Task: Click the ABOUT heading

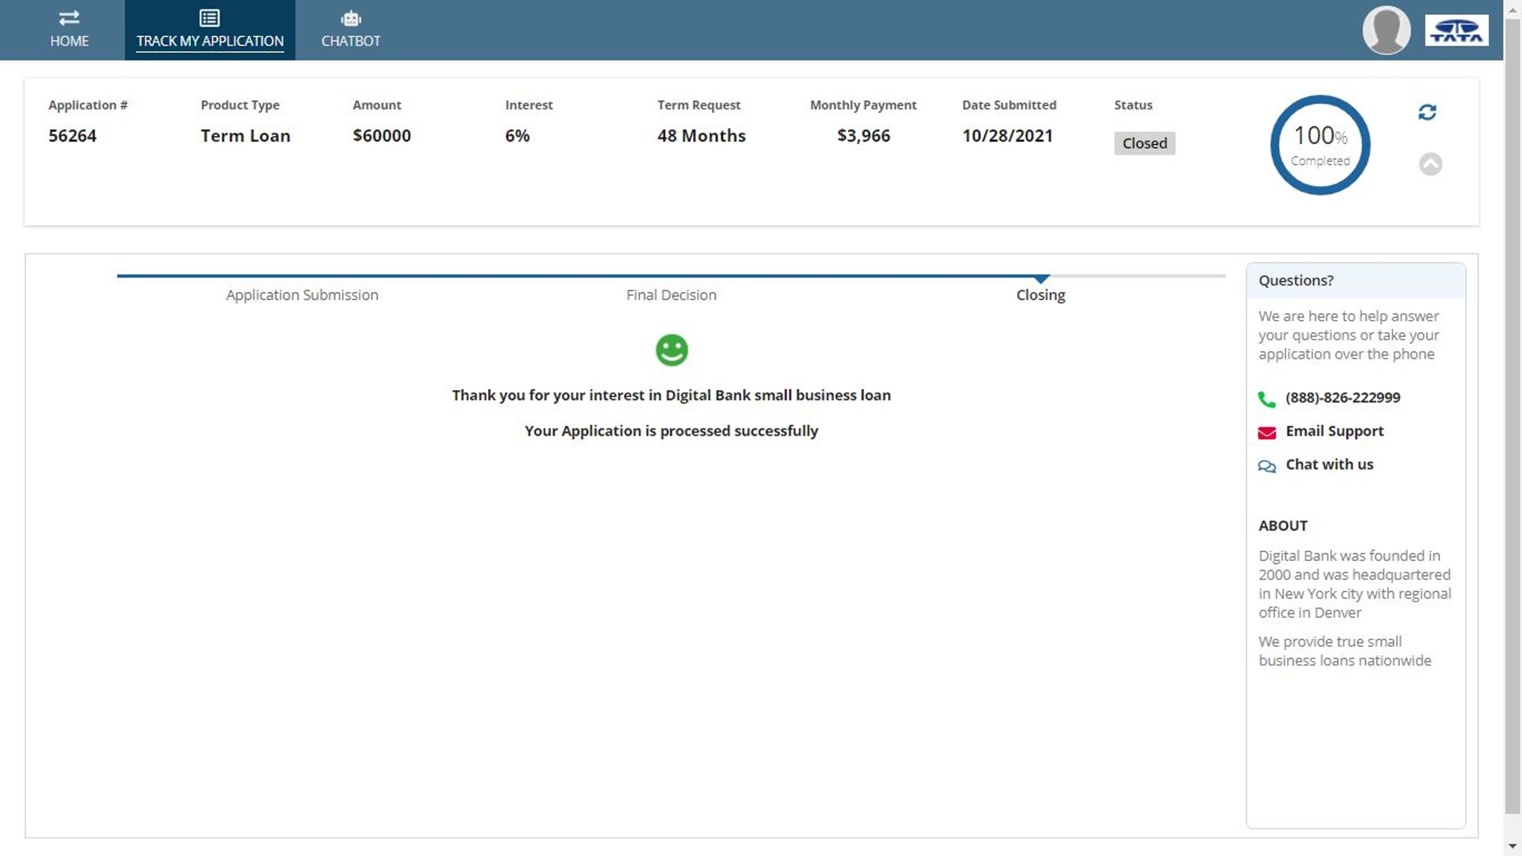Action: (x=1283, y=526)
